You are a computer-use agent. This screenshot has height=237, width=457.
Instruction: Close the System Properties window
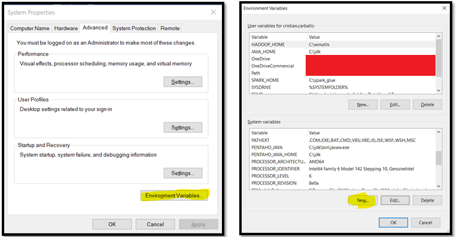(214, 12)
